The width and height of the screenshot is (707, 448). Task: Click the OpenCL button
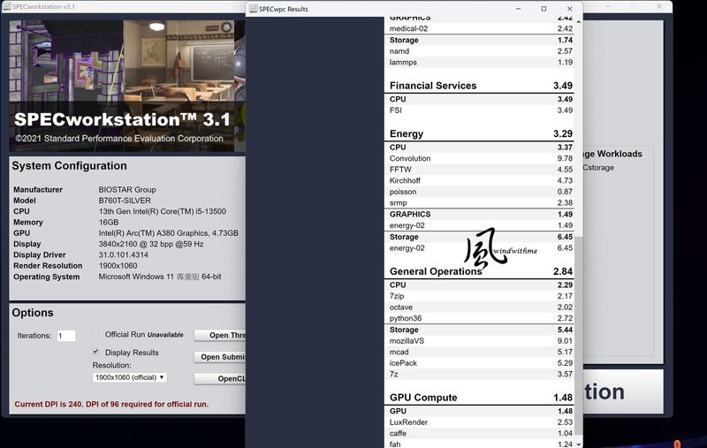coord(219,378)
